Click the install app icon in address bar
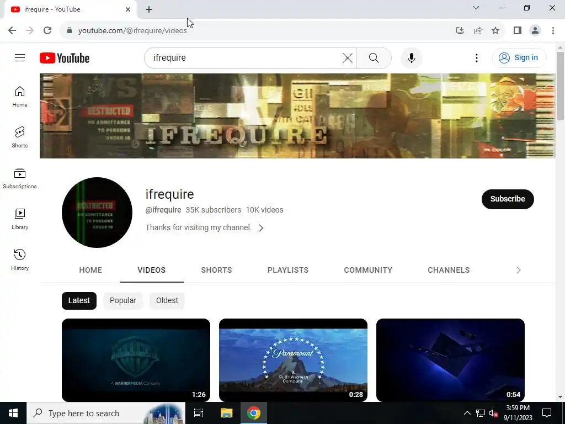 (x=460, y=30)
